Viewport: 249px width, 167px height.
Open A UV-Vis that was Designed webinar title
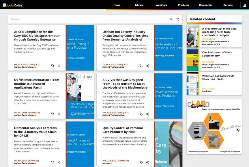pos(125,84)
